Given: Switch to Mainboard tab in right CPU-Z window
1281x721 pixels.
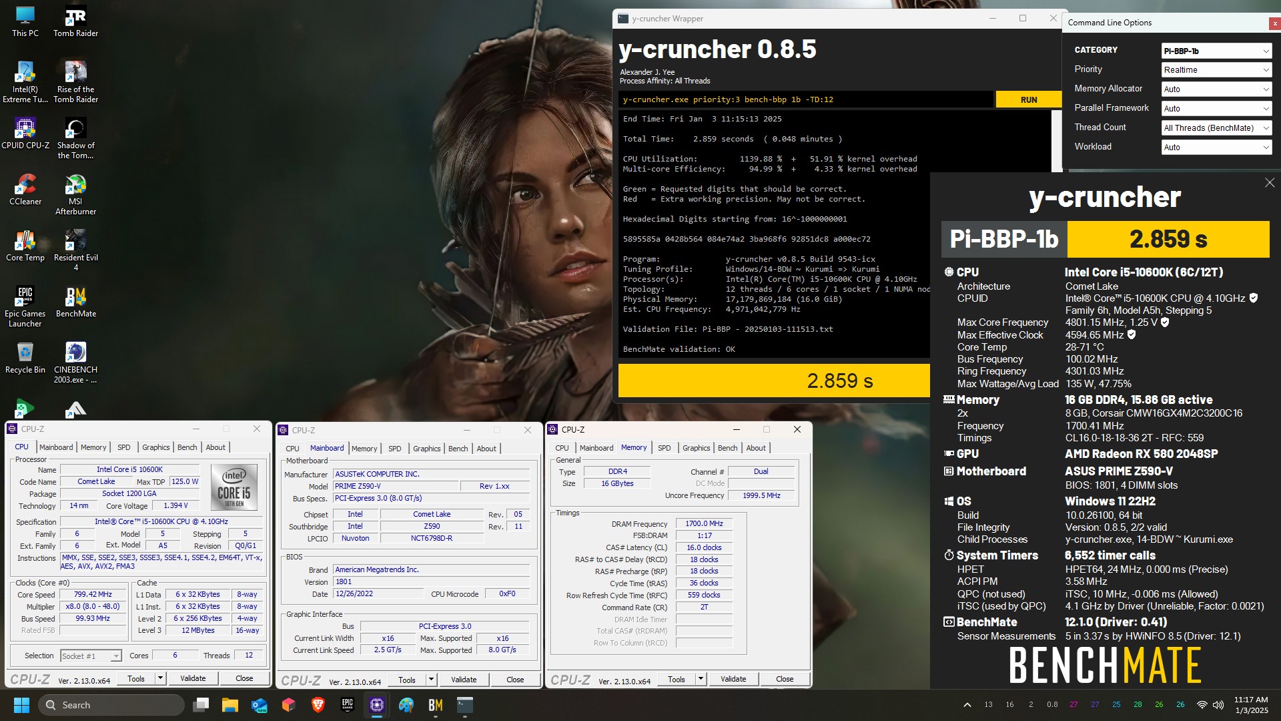Looking at the screenshot, I should (596, 448).
